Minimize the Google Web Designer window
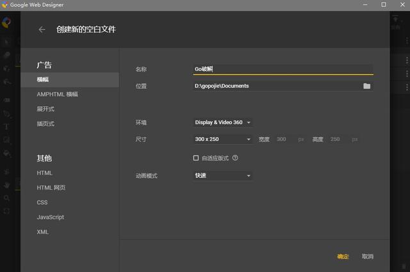The width and height of the screenshot is (410, 272). [x=365, y=4]
